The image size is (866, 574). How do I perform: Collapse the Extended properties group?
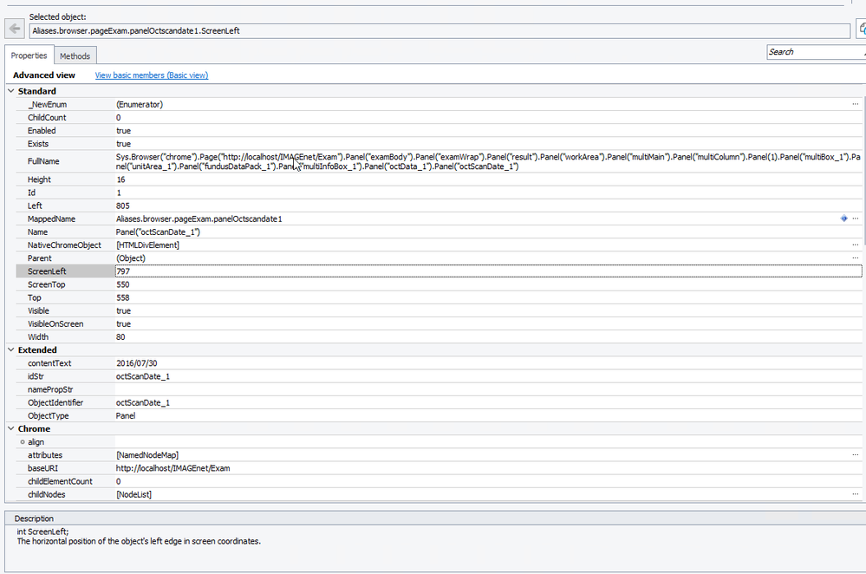coord(10,350)
